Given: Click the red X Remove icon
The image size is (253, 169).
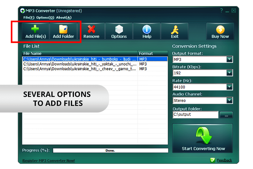Looking at the screenshot, I should pos(91,29).
